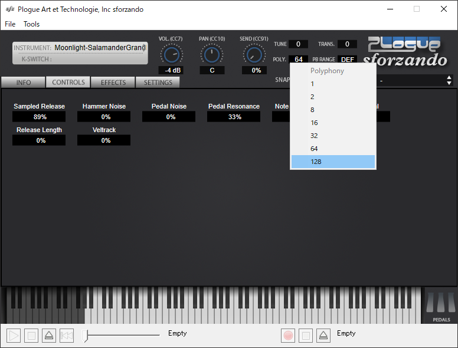Viewport: 458px width, 348px height.
Task: Click the SEND (CC91) knob
Action: pos(254,55)
